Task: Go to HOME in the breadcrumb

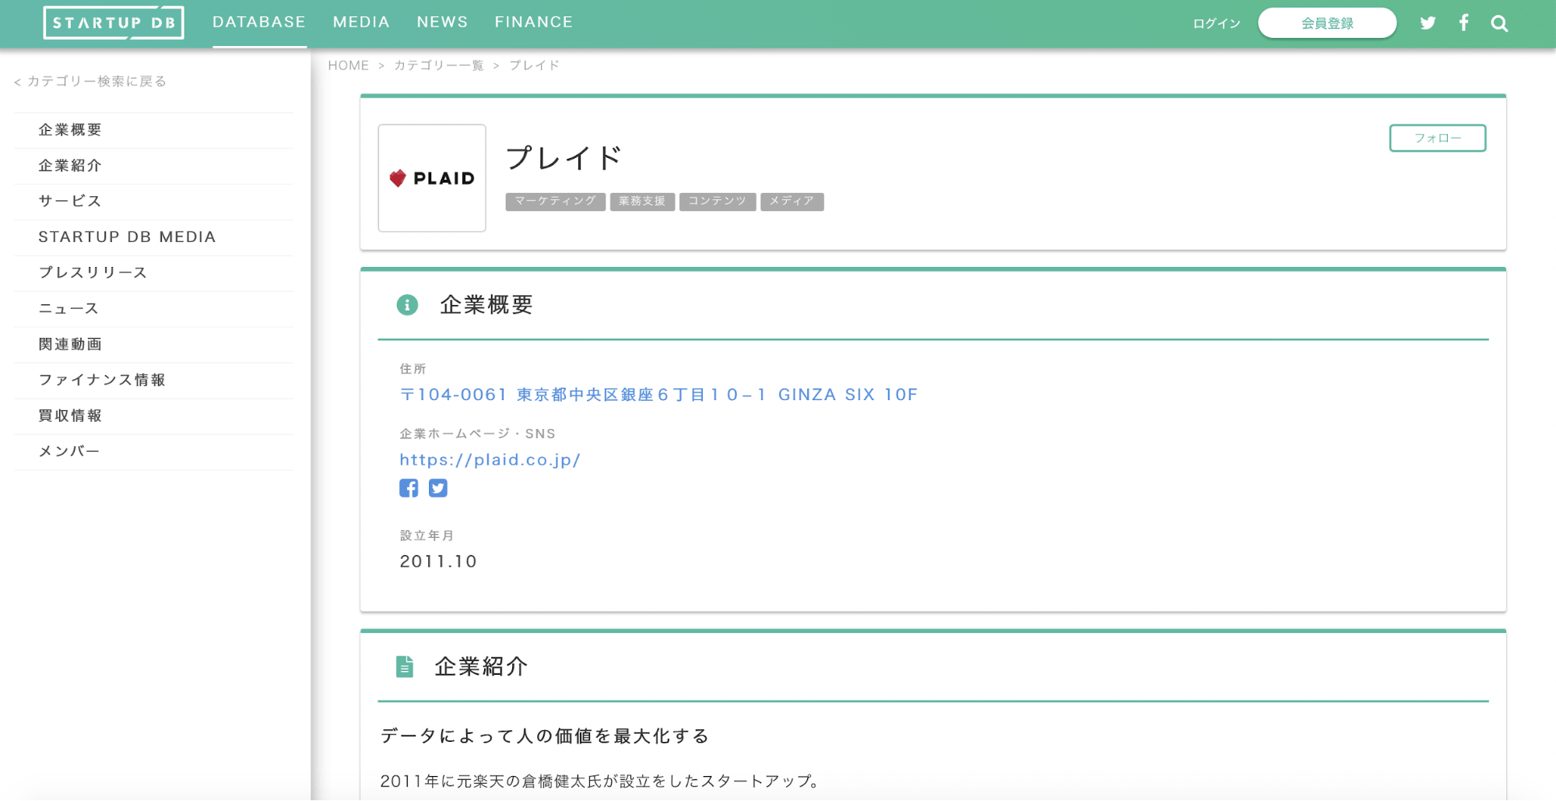Action: tap(348, 65)
